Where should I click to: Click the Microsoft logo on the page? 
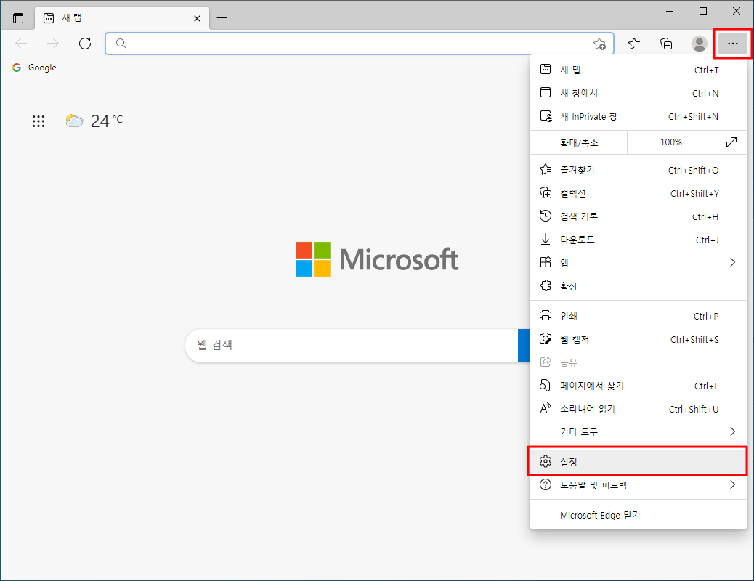[x=377, y=259]
